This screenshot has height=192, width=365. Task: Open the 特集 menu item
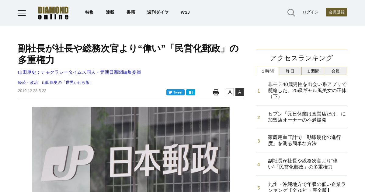(x=89, y=12)
